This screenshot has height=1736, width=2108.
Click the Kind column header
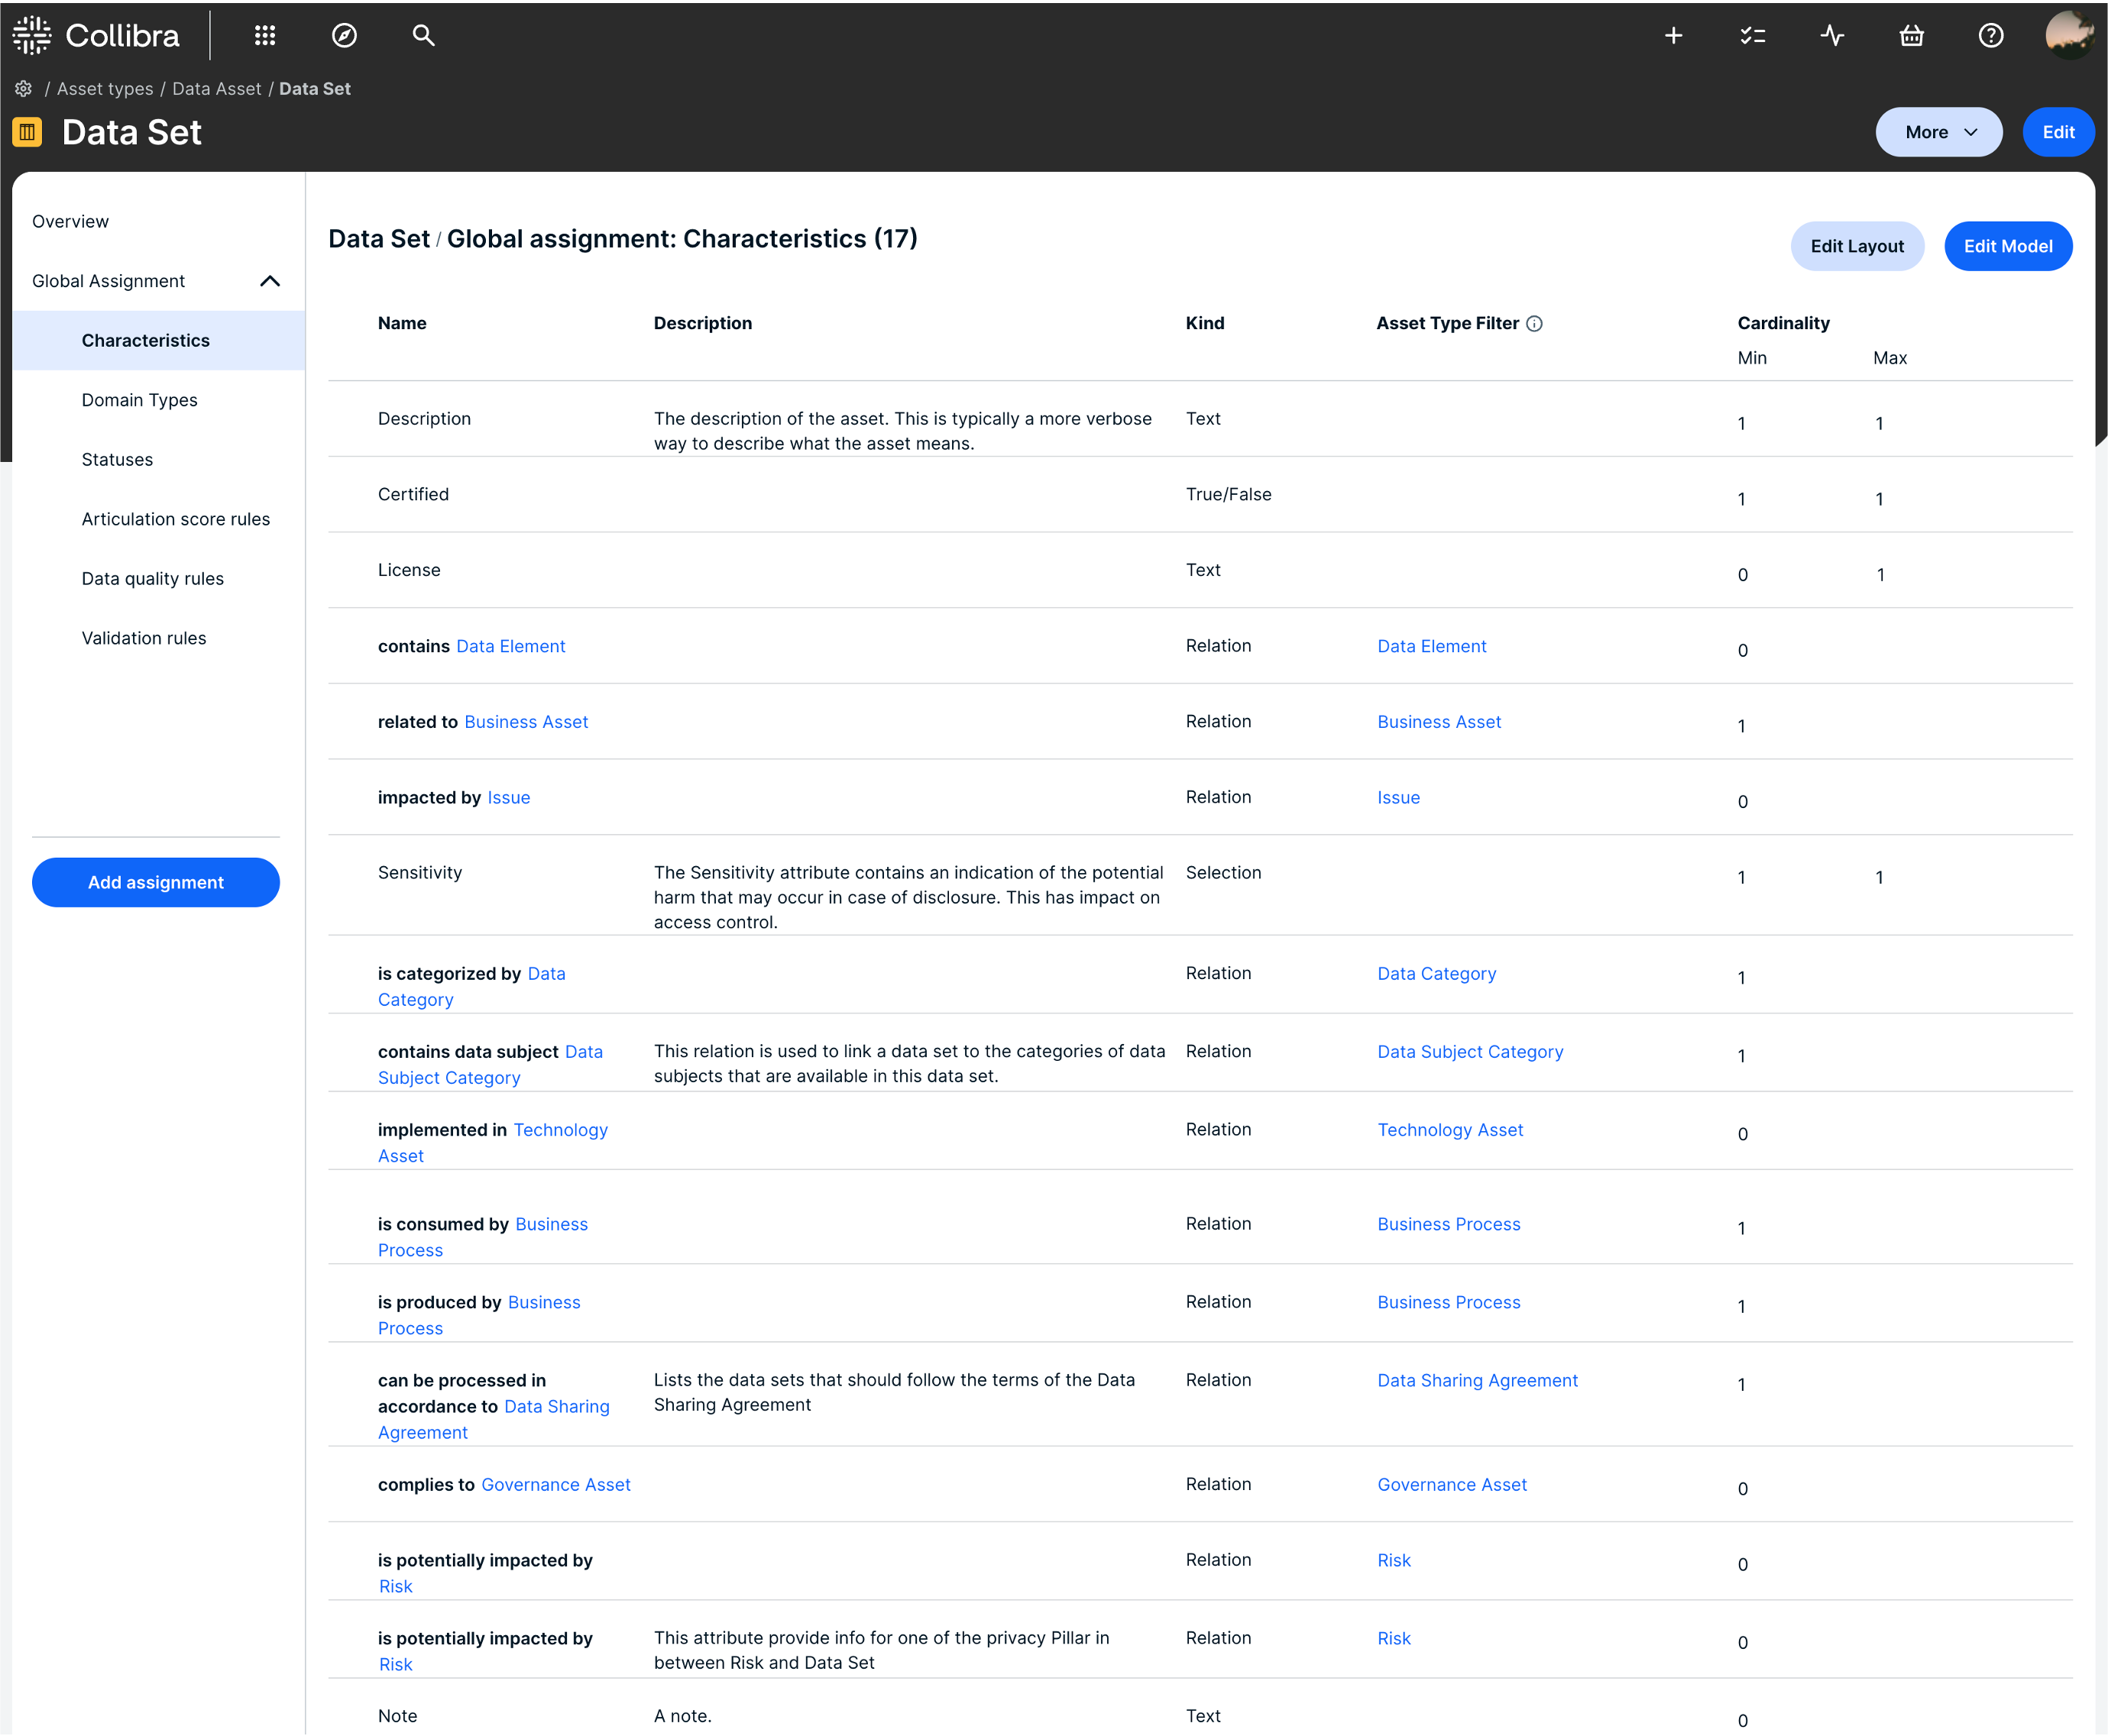1205,323
